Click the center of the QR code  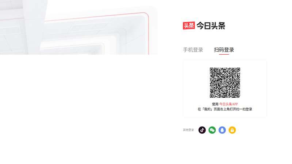[225, 83]
